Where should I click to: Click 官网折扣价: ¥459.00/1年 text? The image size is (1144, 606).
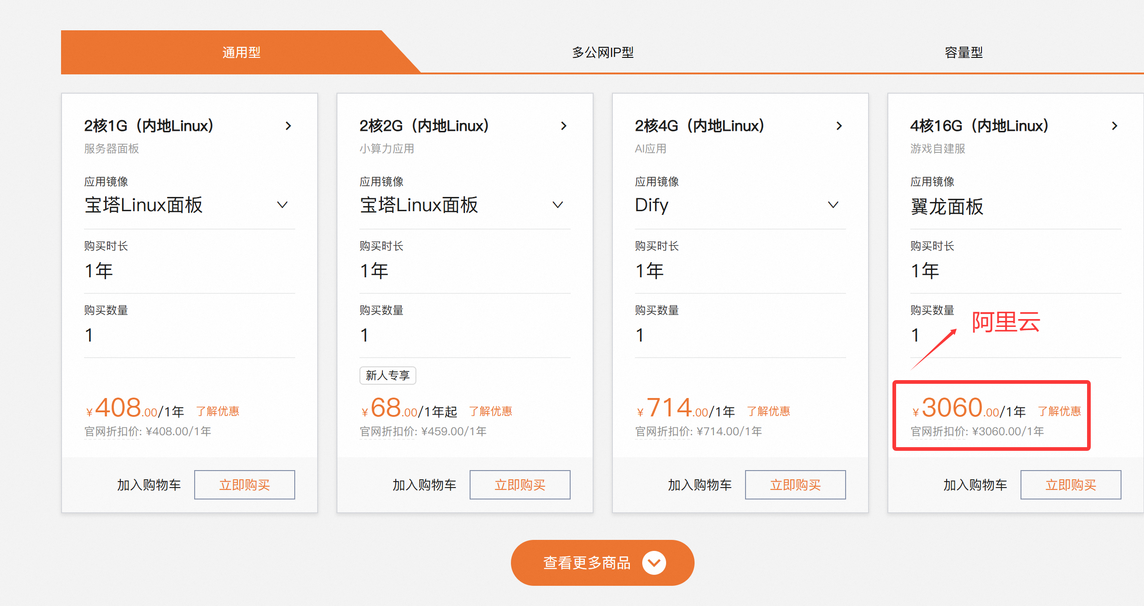pos(423,432)
